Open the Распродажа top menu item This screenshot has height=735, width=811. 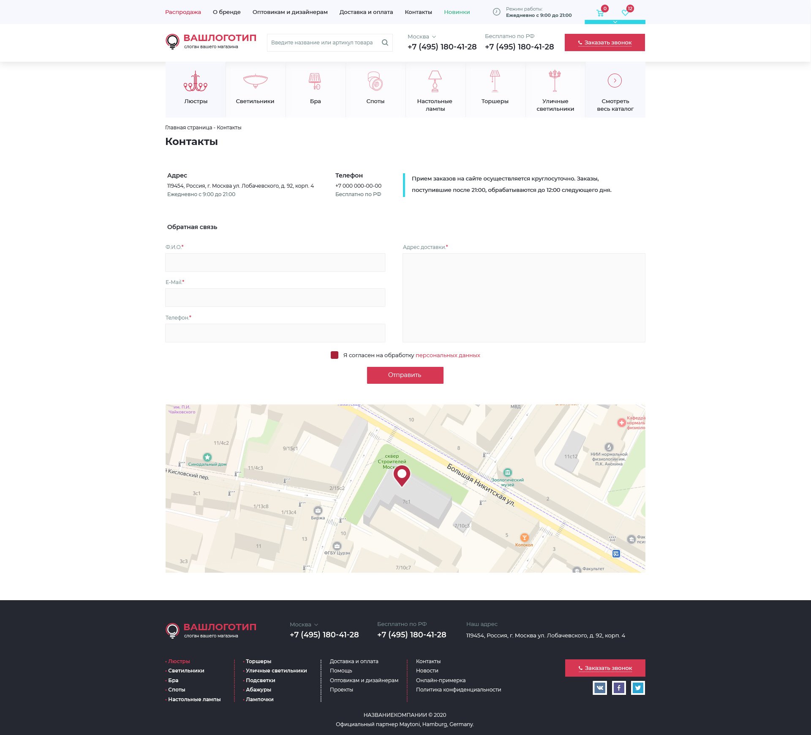point(183,12)
